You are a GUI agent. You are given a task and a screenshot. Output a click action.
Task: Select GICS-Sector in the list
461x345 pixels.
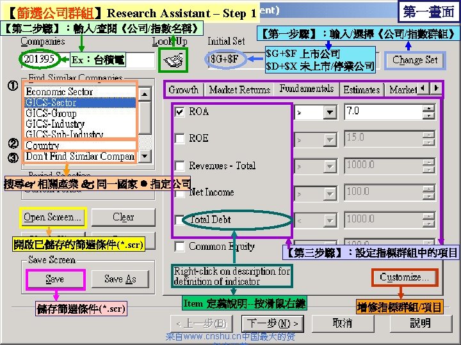click(80, 103)
